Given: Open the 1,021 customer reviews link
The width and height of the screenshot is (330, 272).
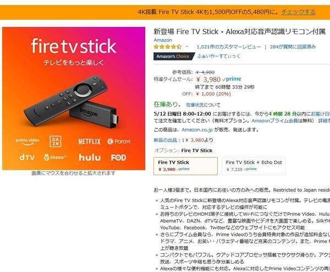Looking at the screenshot, I should click(x=229, y=47).
